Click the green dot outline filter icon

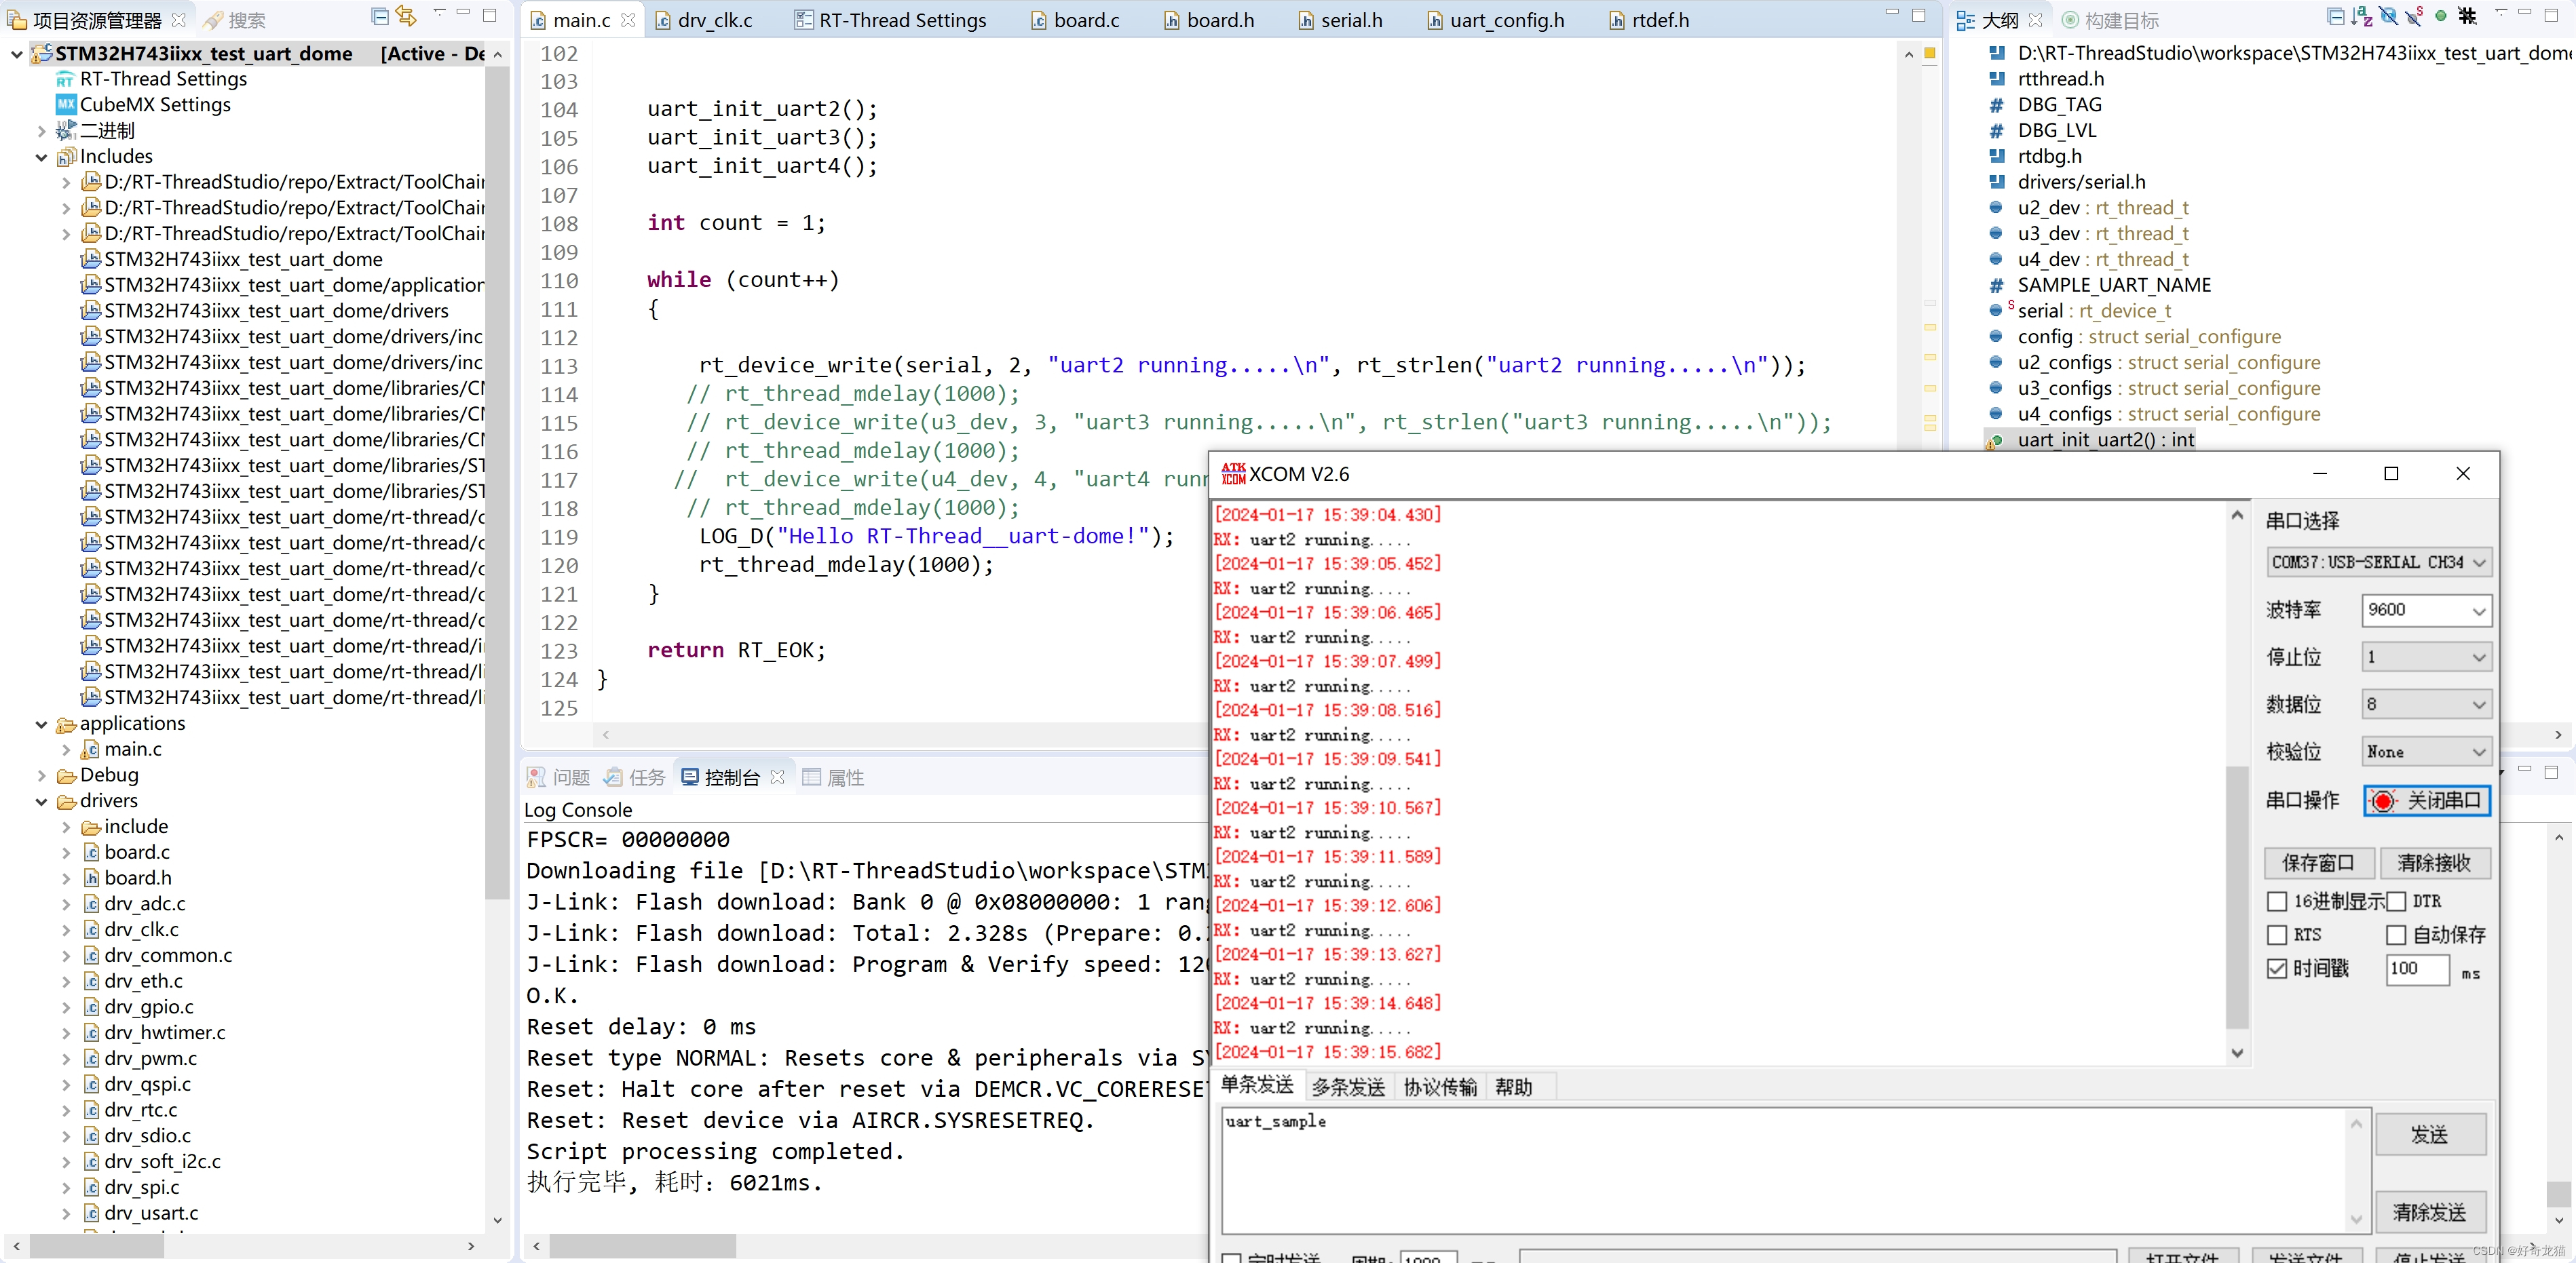coord(2441,17)
